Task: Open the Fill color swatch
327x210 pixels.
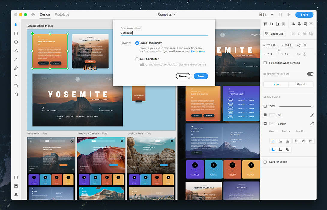Action: (x=272, y=115)
